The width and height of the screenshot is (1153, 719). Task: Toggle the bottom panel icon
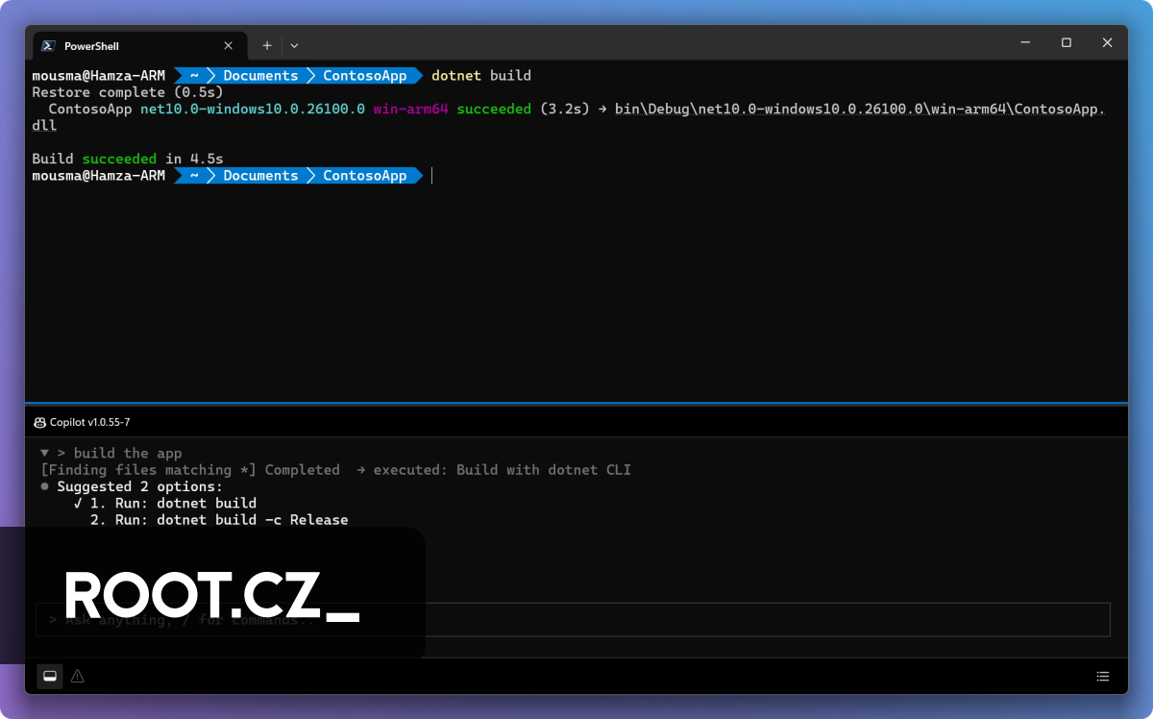coord(50,676)
